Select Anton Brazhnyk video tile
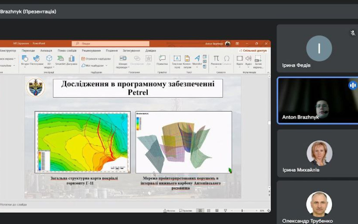 tap(317, 101)
